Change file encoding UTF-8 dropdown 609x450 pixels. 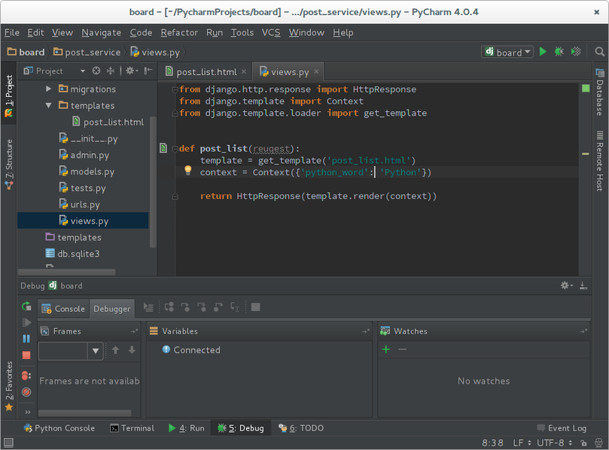tap(555, 442)
